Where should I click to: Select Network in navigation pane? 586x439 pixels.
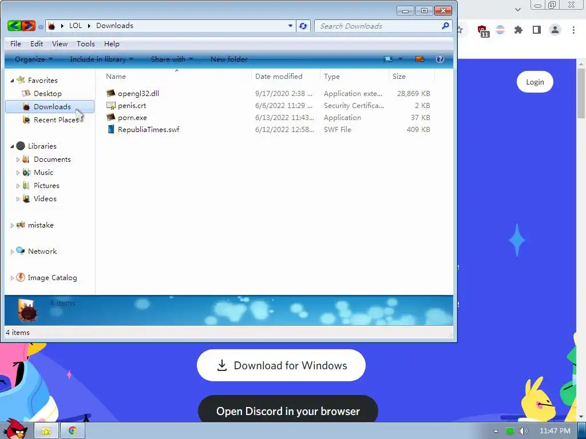(42, 252)
